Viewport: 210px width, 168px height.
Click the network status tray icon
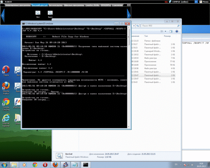189,165
